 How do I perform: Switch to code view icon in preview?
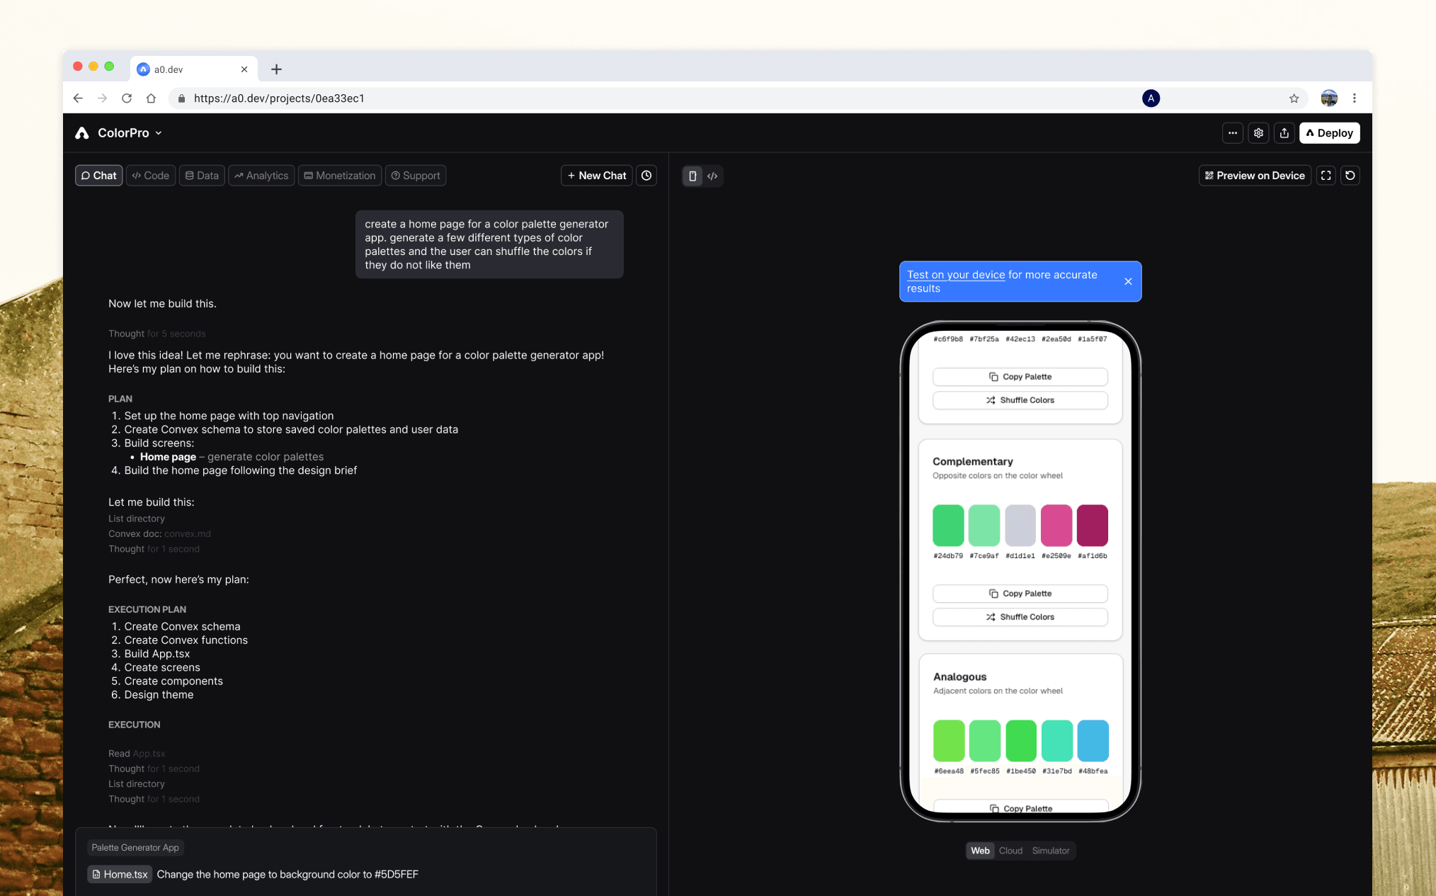point(712,176)
